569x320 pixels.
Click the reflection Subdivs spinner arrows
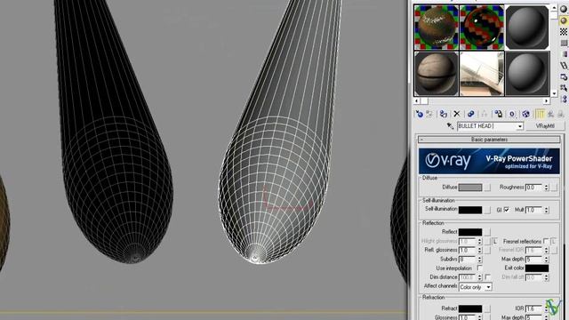[x=479, y=259]
